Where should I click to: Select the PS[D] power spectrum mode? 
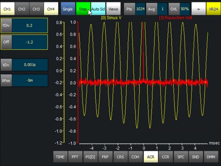point(90,156)
